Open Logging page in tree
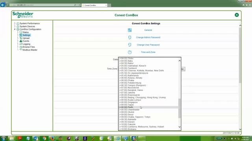This screenshot has height=141, width=252. (x=26, y=44)
